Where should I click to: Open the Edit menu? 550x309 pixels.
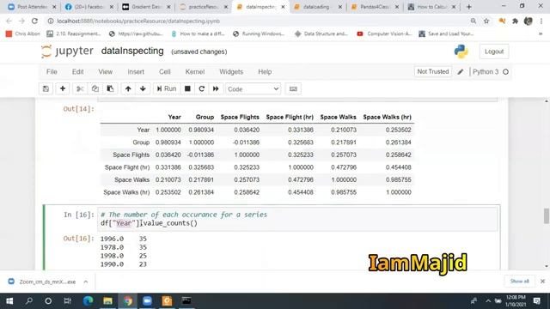point(77,72)
